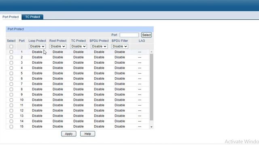Viewport: 259px width, 145px height.
Task: Click the Port Protect panel title
Action: click(x=16, y=29)
